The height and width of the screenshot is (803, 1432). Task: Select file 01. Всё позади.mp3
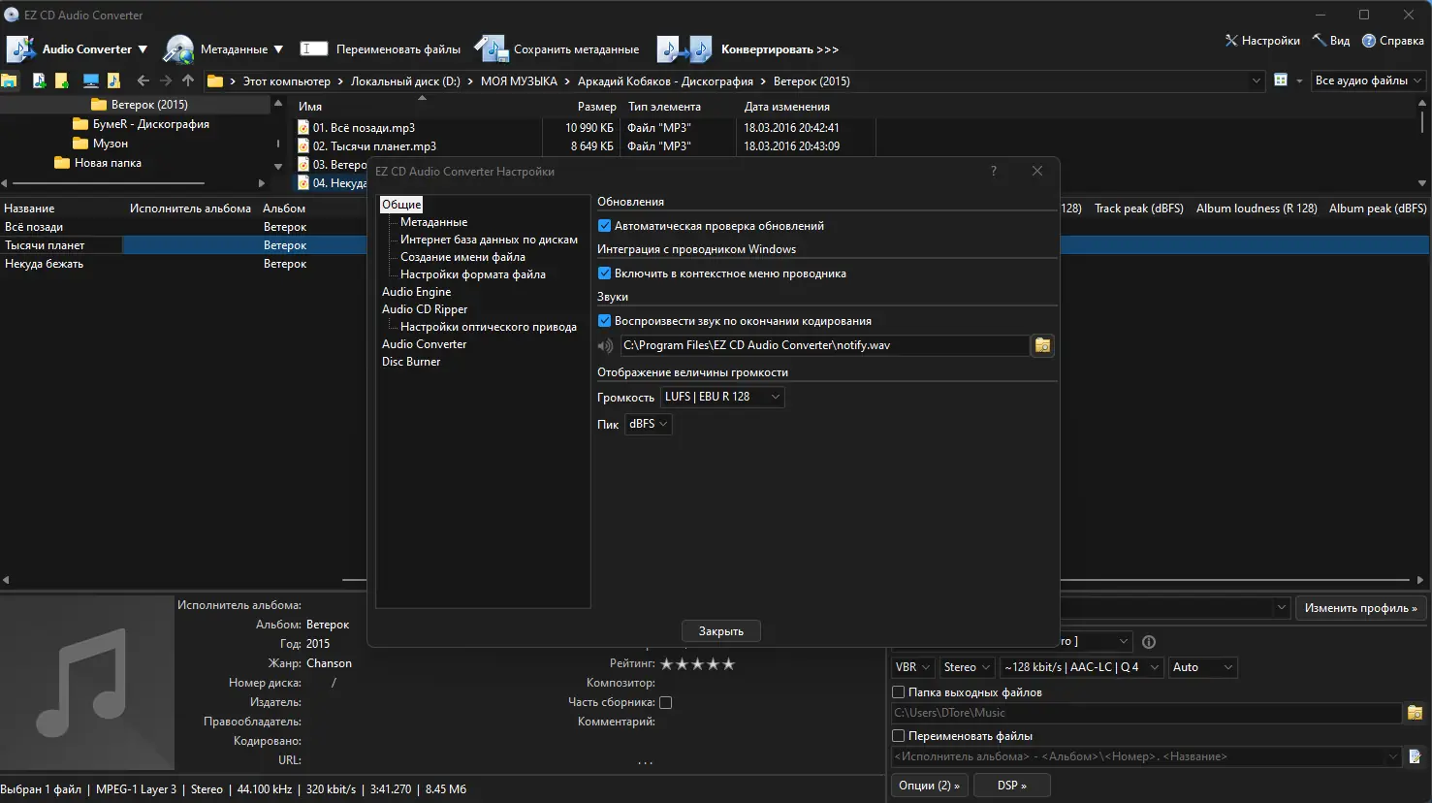(364, 128)
